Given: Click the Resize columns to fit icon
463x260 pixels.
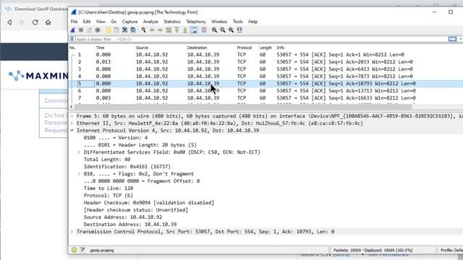Looking at the screenshot, I should point(239,30).
